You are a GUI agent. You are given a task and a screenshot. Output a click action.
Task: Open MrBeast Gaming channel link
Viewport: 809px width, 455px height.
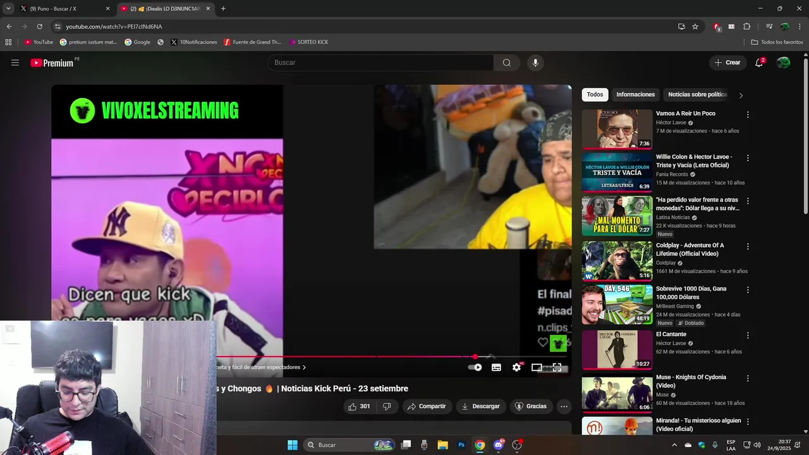675,306
